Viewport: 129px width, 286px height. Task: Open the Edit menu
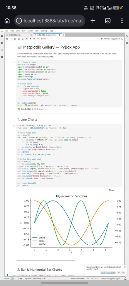click(12, 31)
